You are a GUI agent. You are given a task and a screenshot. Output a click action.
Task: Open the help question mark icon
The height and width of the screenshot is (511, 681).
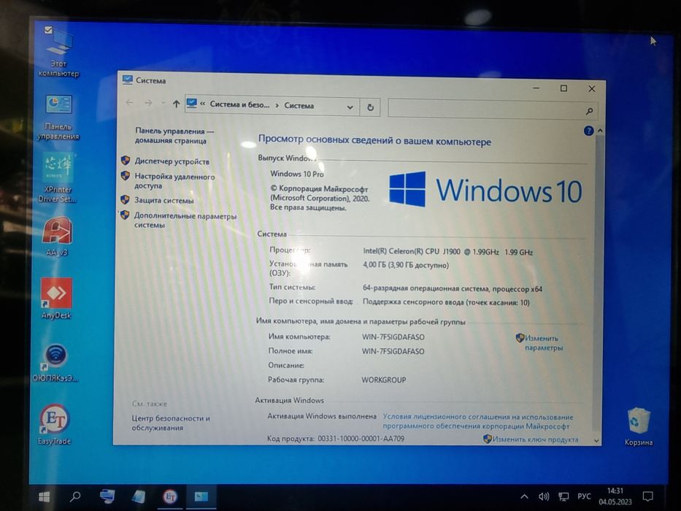coord(588,131)
